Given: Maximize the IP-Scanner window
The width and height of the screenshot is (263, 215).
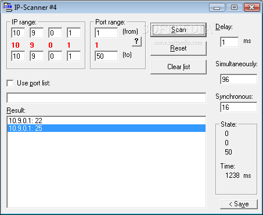Looking at the screenshot, I should click(x=234, y=8).
